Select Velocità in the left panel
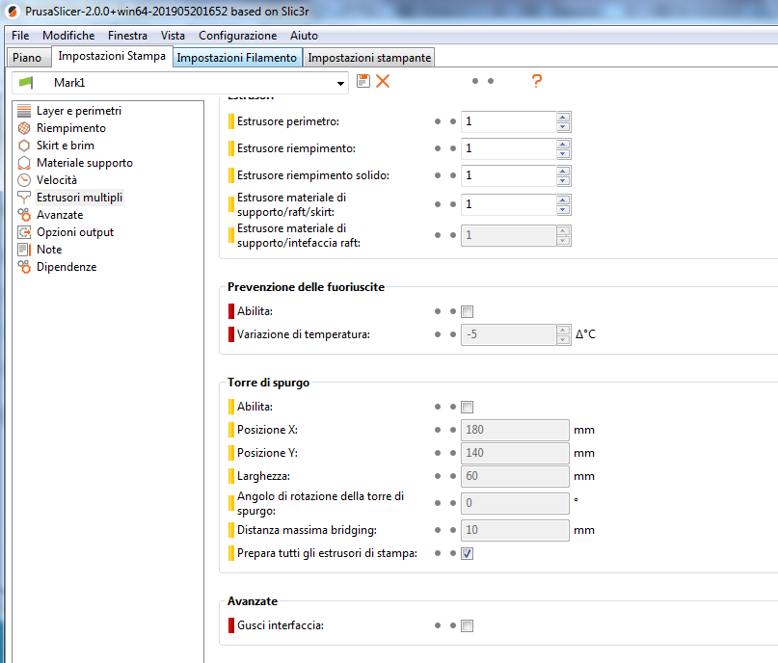The width and height of the screenshot is (778, 663). pos(56,180)
